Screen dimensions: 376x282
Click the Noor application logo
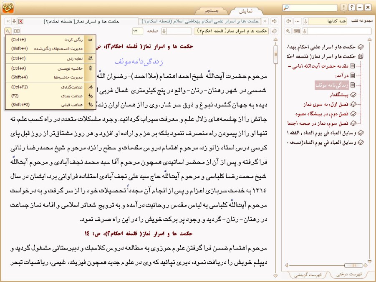tap(8, 8)
